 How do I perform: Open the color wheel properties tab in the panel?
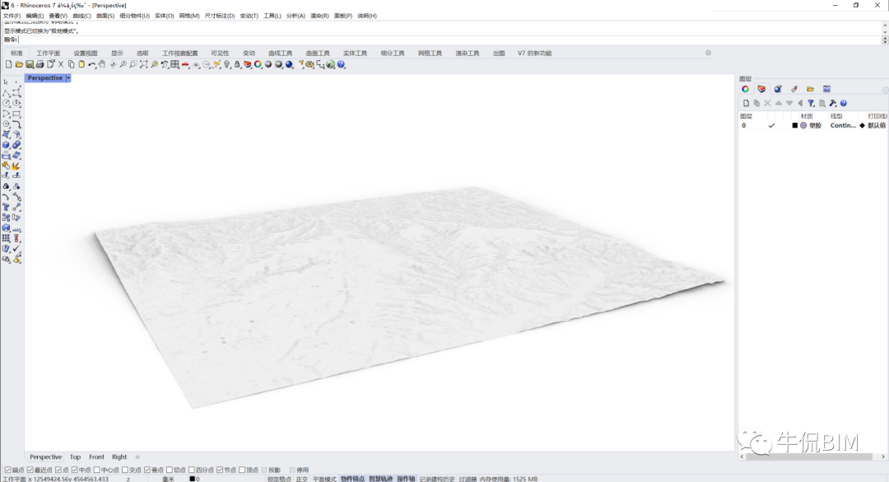tap(745, 89)
